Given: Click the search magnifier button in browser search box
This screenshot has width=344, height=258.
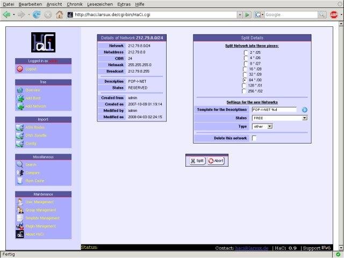Looking at the screenshot, I should click(x=321, y=15).
